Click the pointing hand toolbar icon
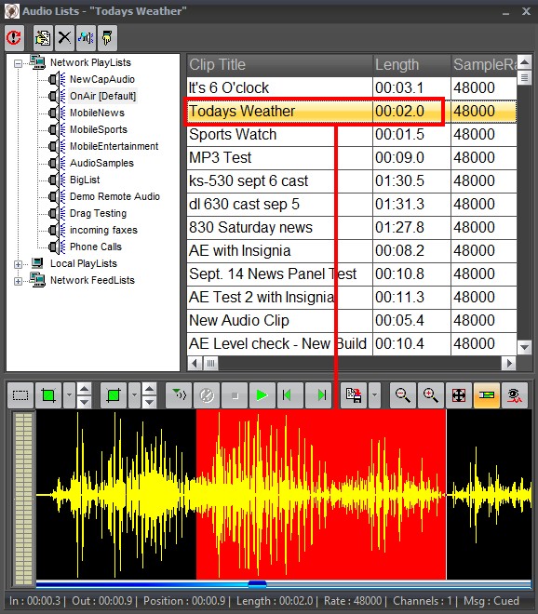This screenshot has width=538, height=614. click(107, 38)
